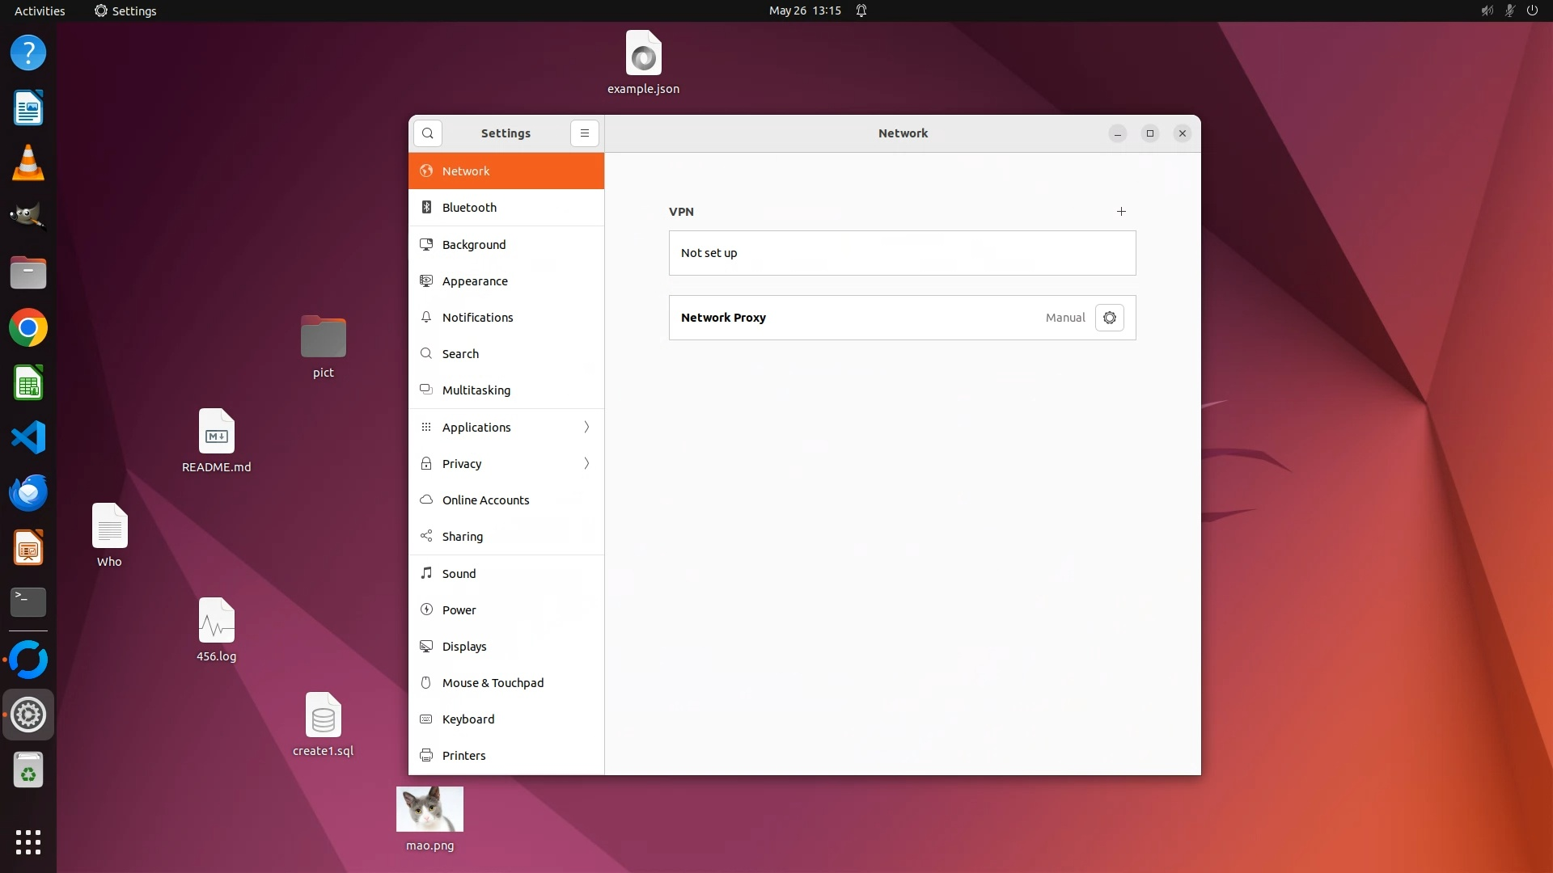The height and width of the screenshot is (873, 1553).
Task: Open clock and calendar at top
Action: coord(805,11)
